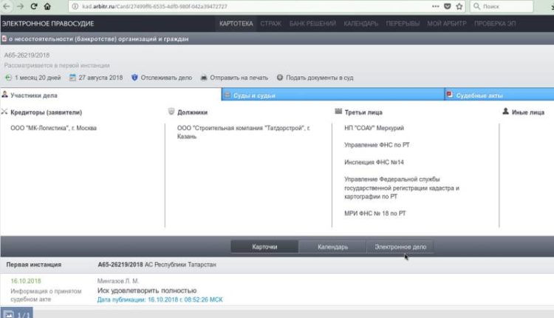
Task: Click the case number А65-26219/2018 heading
Action: pyautogui.click(x=27, y=55)
